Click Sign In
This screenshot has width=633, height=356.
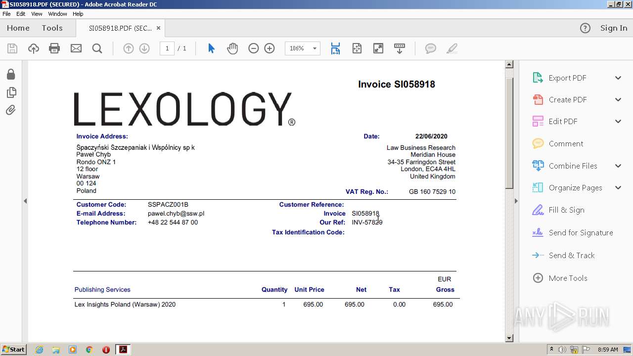click(614, 28)
